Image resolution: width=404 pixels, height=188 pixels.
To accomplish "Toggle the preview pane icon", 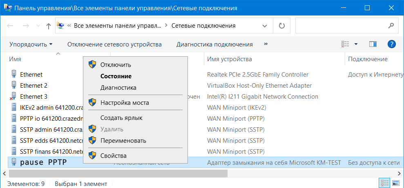I will coord(373,44).
